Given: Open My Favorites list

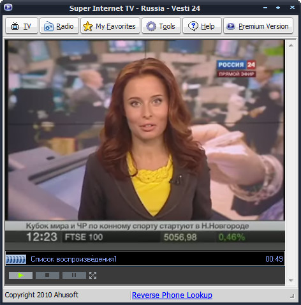Looking at the screenshot, I should click(x=110, y=26).
